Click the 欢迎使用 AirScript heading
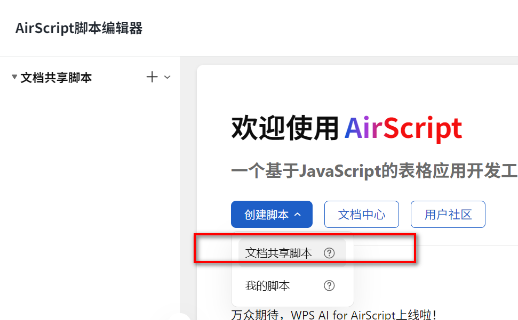518x320 pixels. (347, 128)
